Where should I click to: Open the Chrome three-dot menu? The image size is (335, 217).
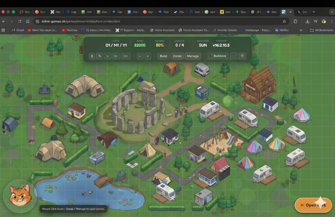[x=332, y=21]
